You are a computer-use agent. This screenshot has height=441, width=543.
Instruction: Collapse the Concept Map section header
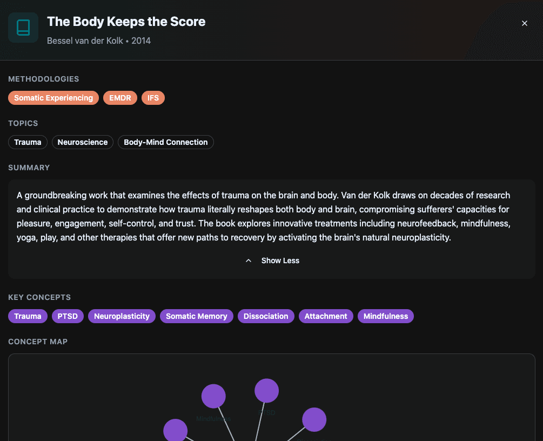pyautogui.click(x=37, y=342)
